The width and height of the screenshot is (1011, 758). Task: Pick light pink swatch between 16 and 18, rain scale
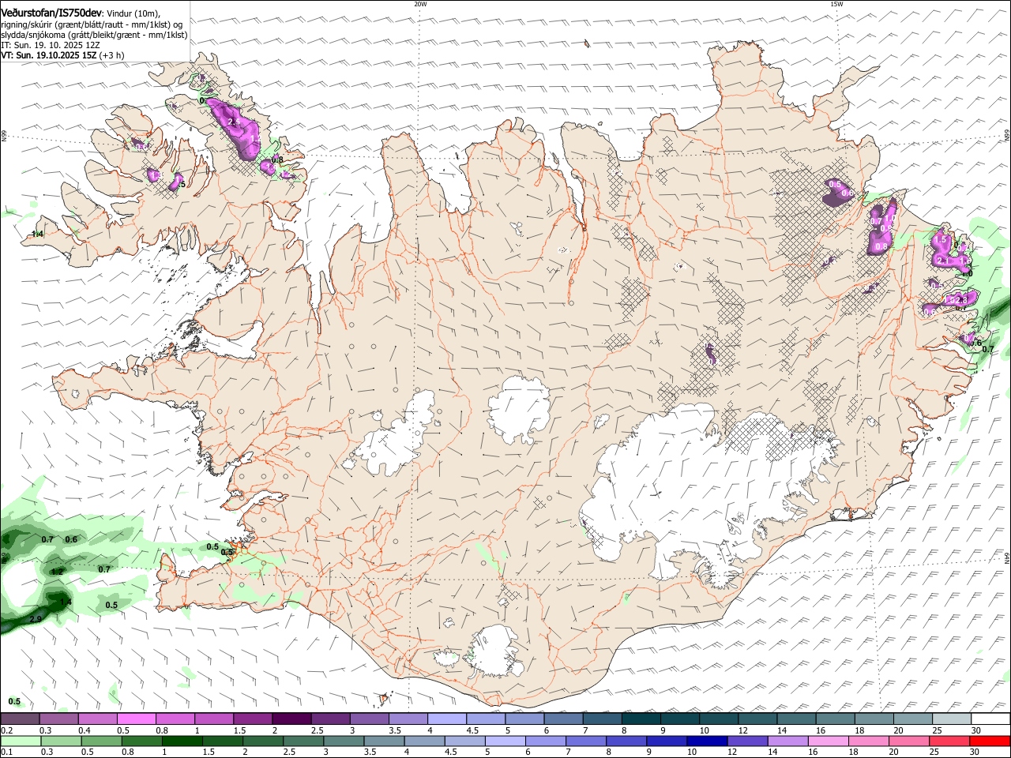click(827, 741)
